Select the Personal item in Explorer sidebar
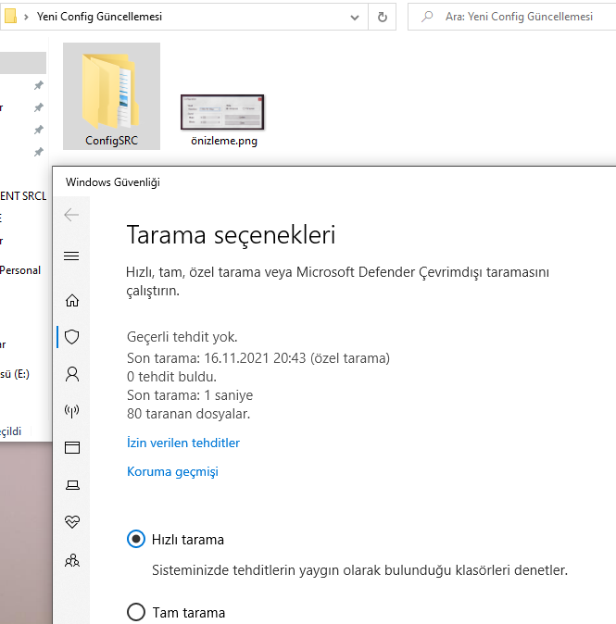Screen dimensions: 616x624 [20, 270]
